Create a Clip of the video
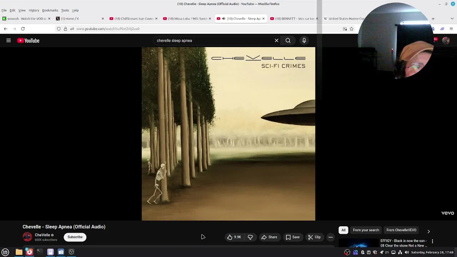The image size is (457, 257). click(x=315, y=237)
